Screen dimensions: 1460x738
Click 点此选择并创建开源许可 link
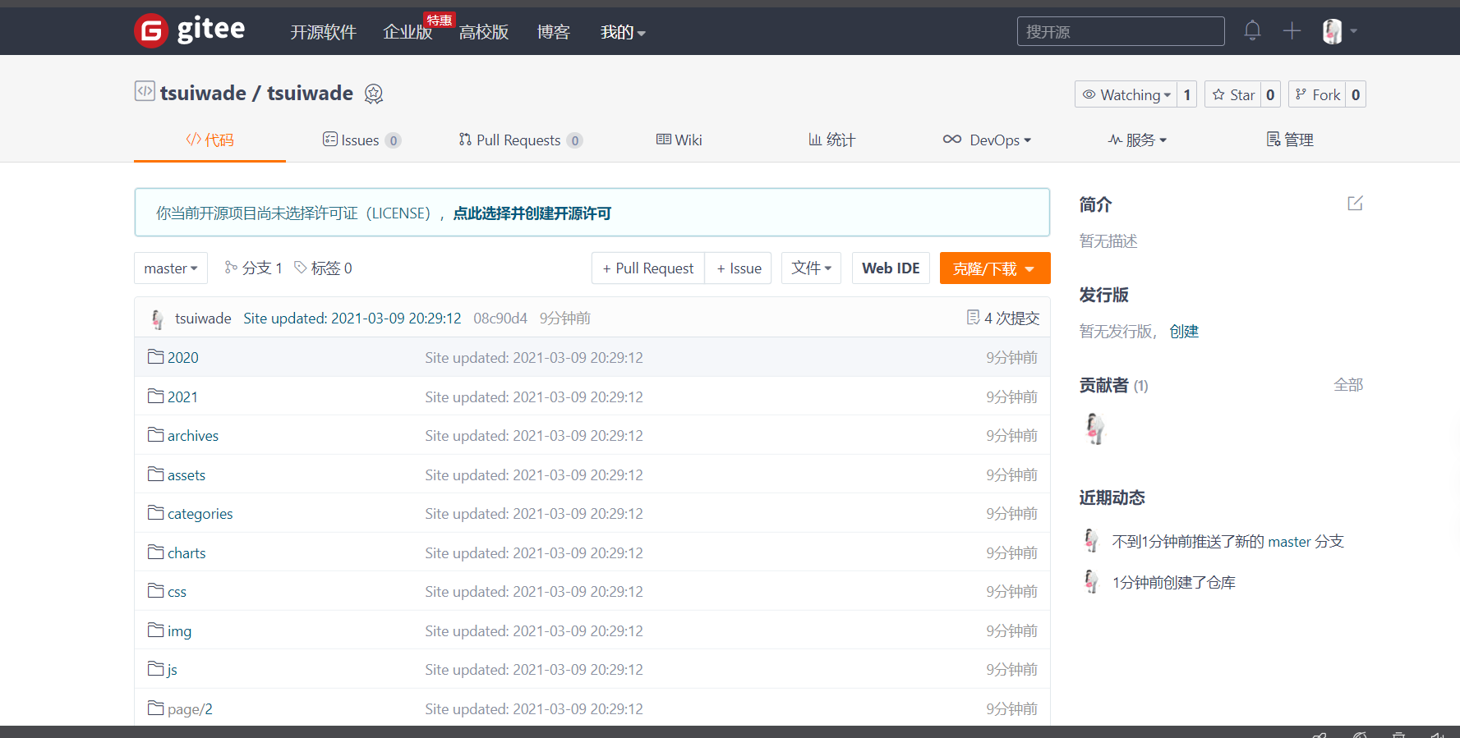click(x=532, y=213)
